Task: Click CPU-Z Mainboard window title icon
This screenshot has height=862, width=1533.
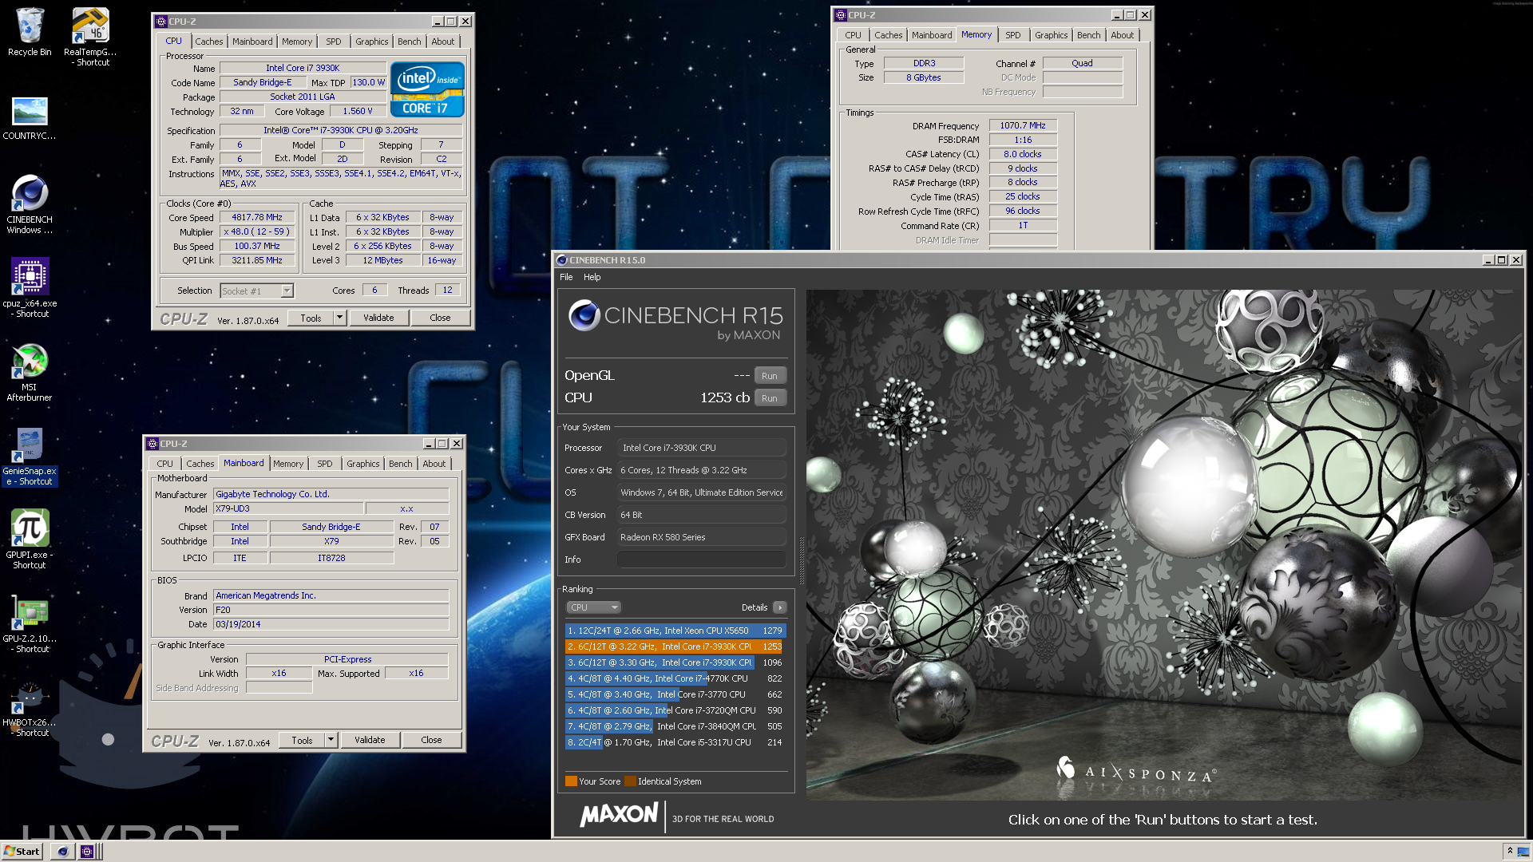Action: click(x=153, y=444)
